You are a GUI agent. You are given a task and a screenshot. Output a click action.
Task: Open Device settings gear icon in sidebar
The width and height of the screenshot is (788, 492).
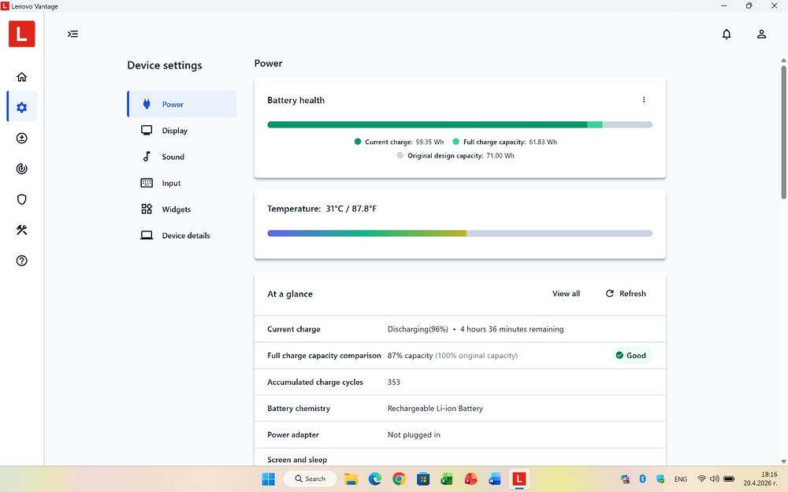coord(21,107)
